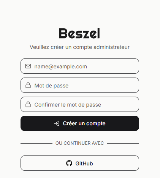Click the 'OU CONTINUER AVEC' divider label
Image resolution: width=160 pixels, height=178 pixels.
(x=80, y=143)
